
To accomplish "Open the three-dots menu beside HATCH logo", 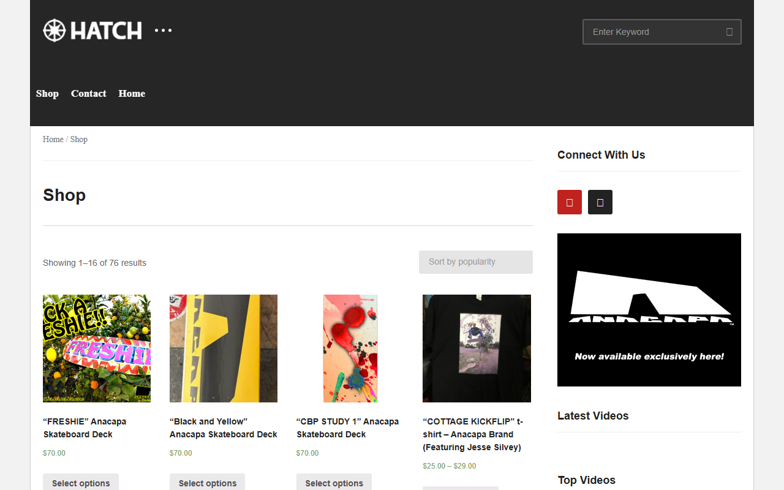I will coord(163,30).
